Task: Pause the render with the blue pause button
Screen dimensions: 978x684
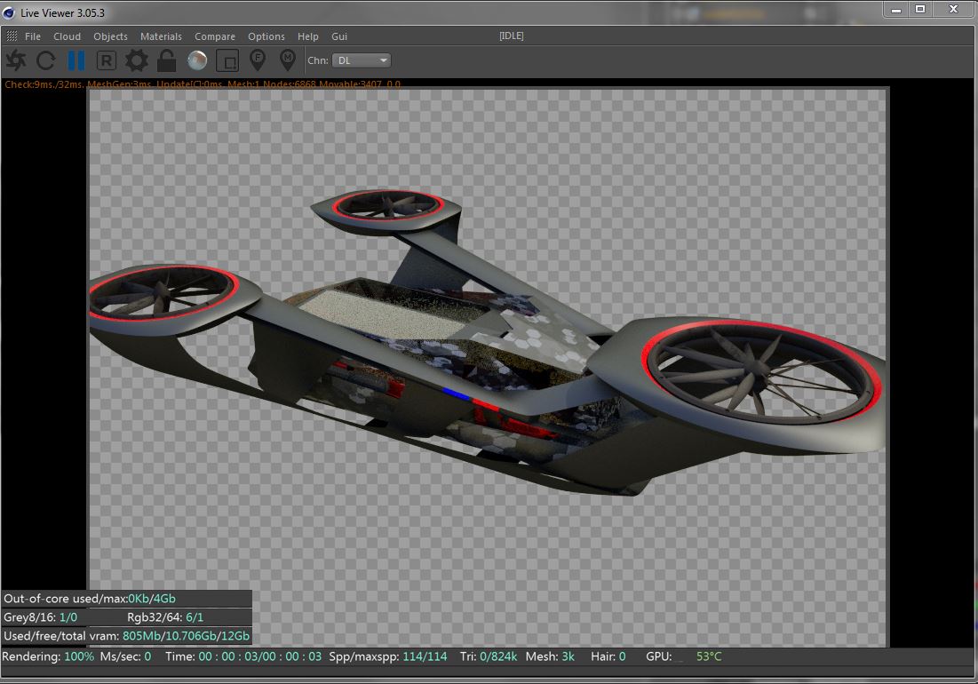Action: pos(76,60)
